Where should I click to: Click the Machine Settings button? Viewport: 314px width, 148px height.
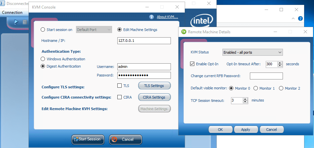(x=154, y=109)
